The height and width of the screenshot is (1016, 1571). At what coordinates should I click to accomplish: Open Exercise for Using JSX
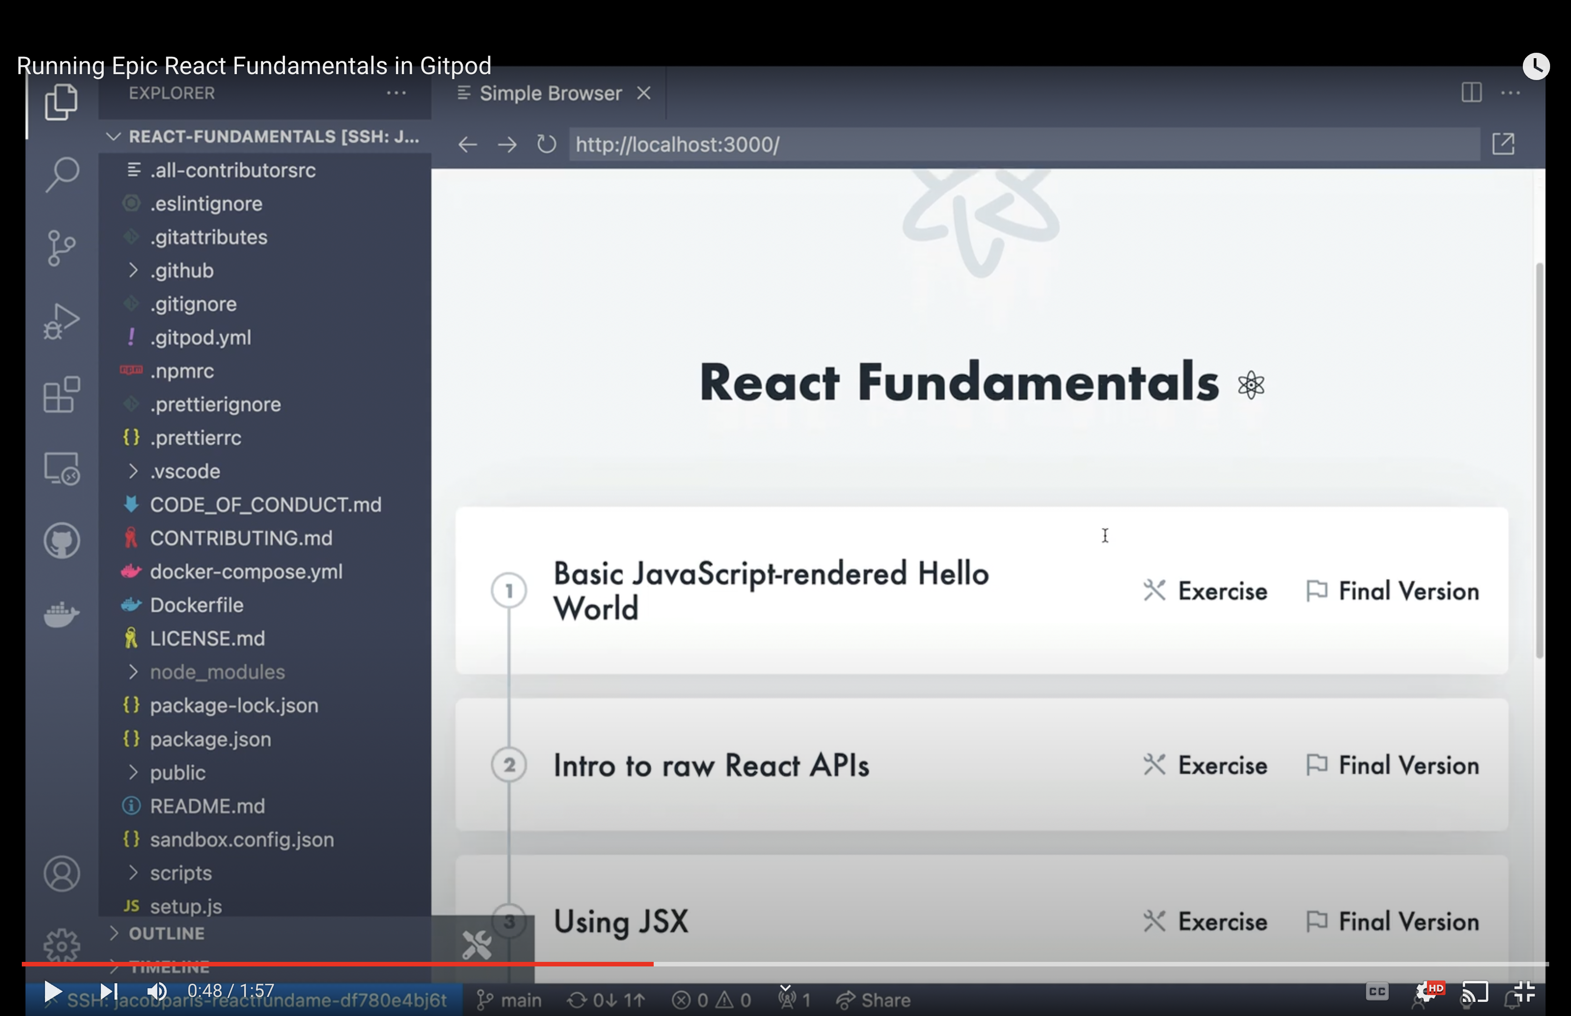[1205, 922]
